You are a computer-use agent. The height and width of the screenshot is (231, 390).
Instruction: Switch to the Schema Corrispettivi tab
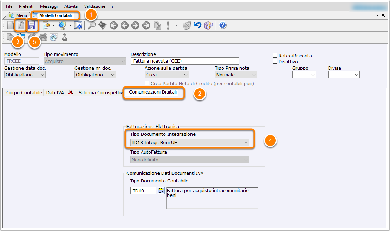pos(100,92)
